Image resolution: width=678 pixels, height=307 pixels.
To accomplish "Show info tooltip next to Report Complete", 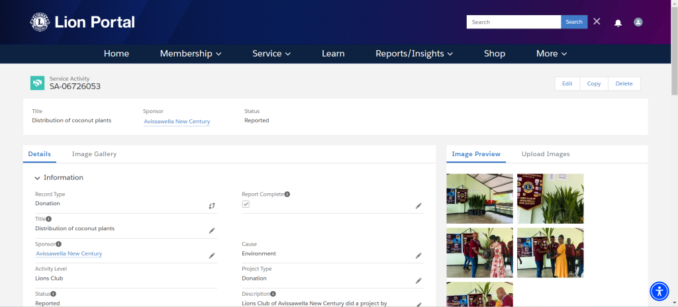I will tap(287, 195).
